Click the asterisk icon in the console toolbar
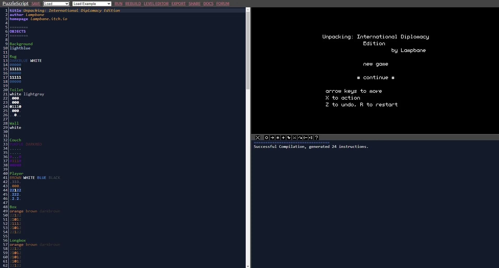The width and height of the screenshot is (499, 268). tap(278, 138)
